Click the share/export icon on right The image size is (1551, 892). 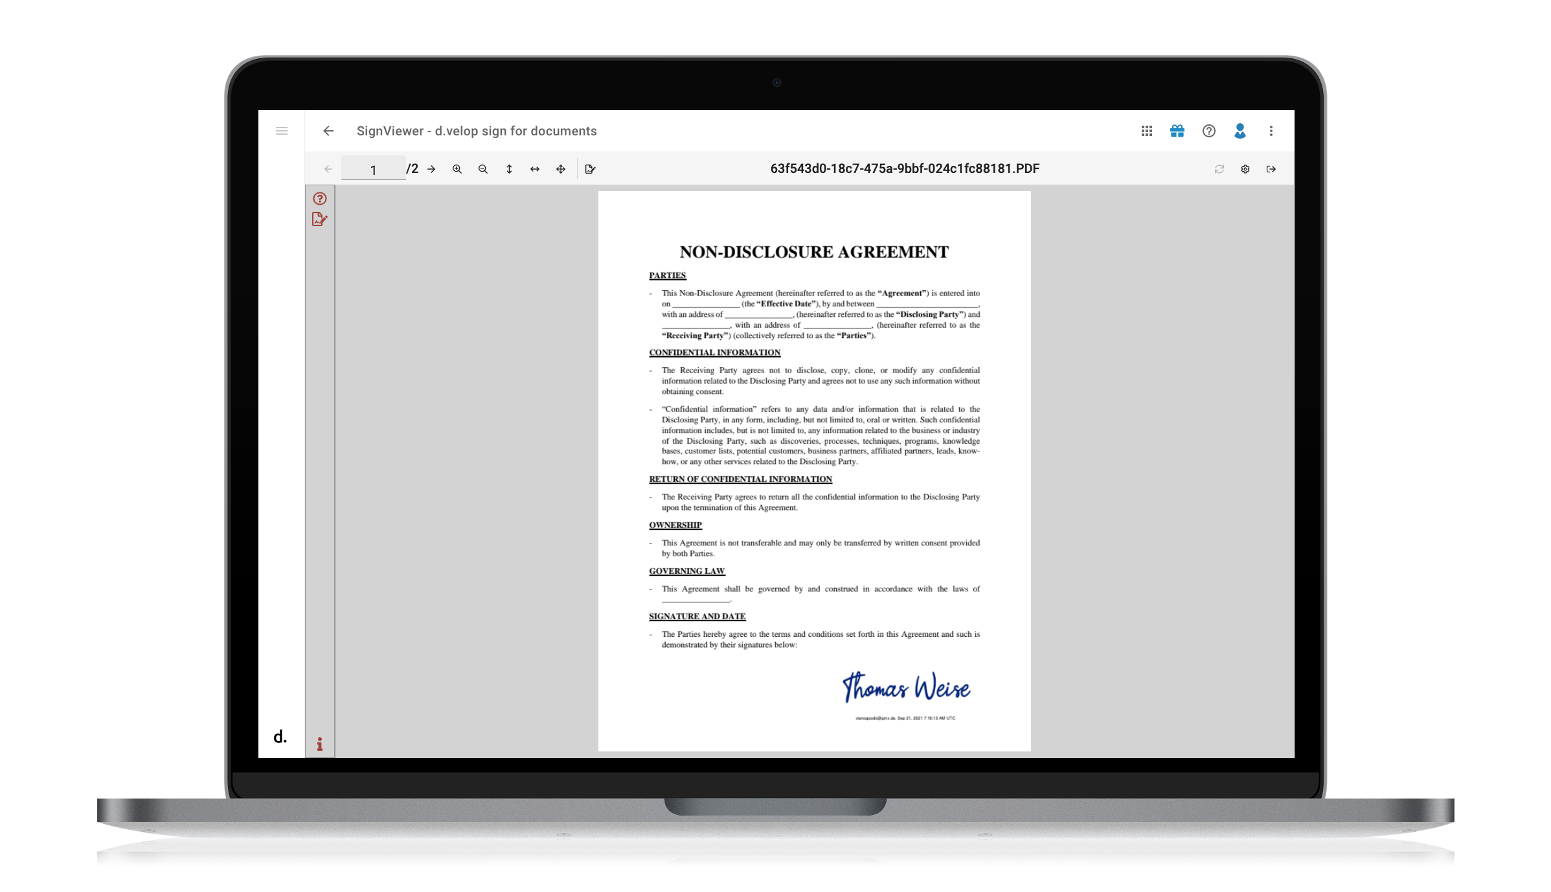coord(1271,168)
